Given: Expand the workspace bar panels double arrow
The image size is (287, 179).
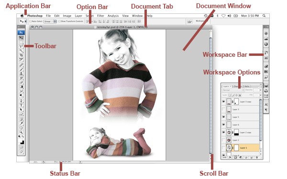Looking at the screenshot, I should [267, 27].
